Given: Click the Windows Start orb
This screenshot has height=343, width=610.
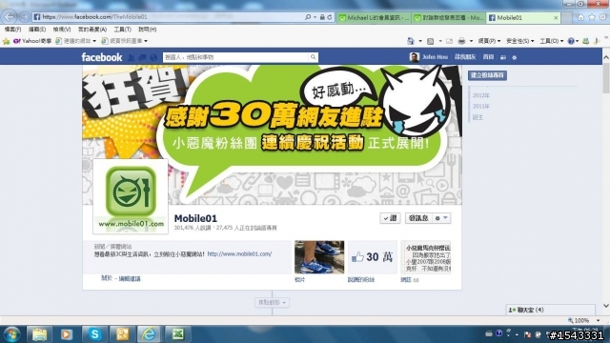Looking at the screenshot, I should pos(12,334).
